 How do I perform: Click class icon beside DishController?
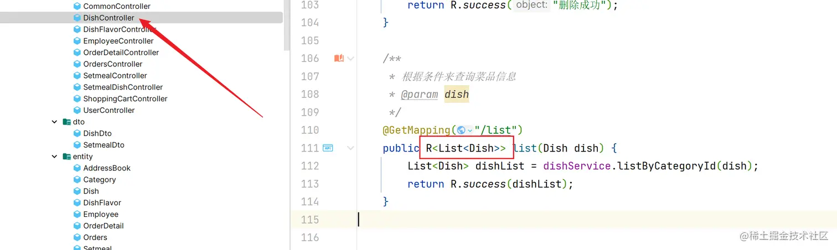(x=77, y=18)
